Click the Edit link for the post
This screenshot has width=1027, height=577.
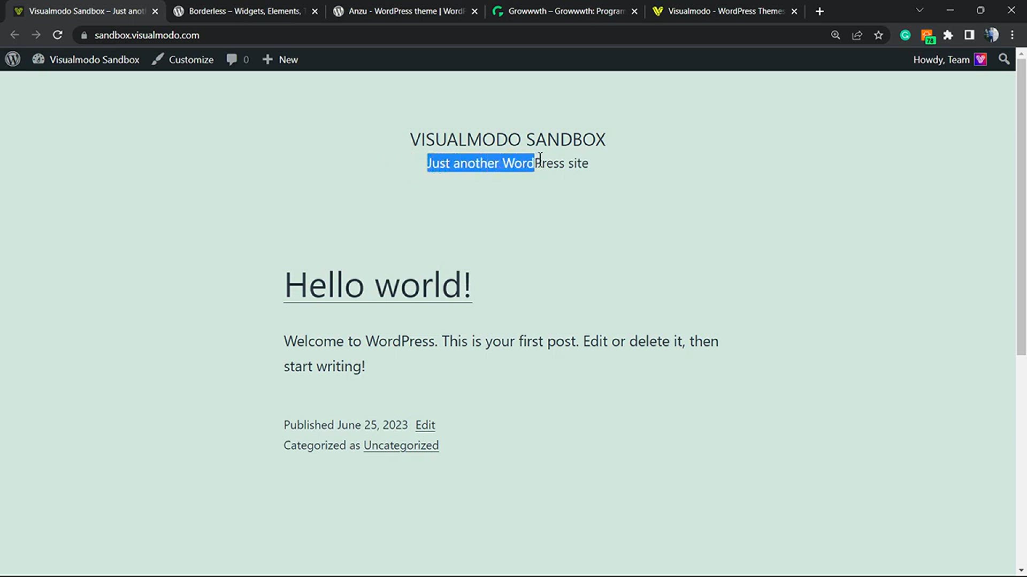coord(425,425)
